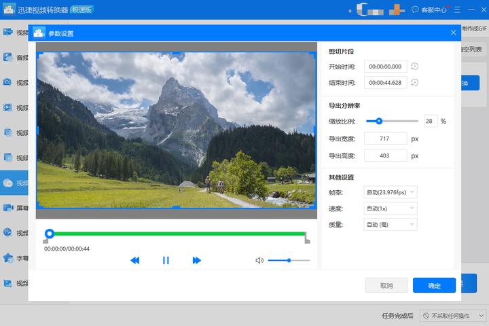Click the app logo in title bar

tap(9, 9)
